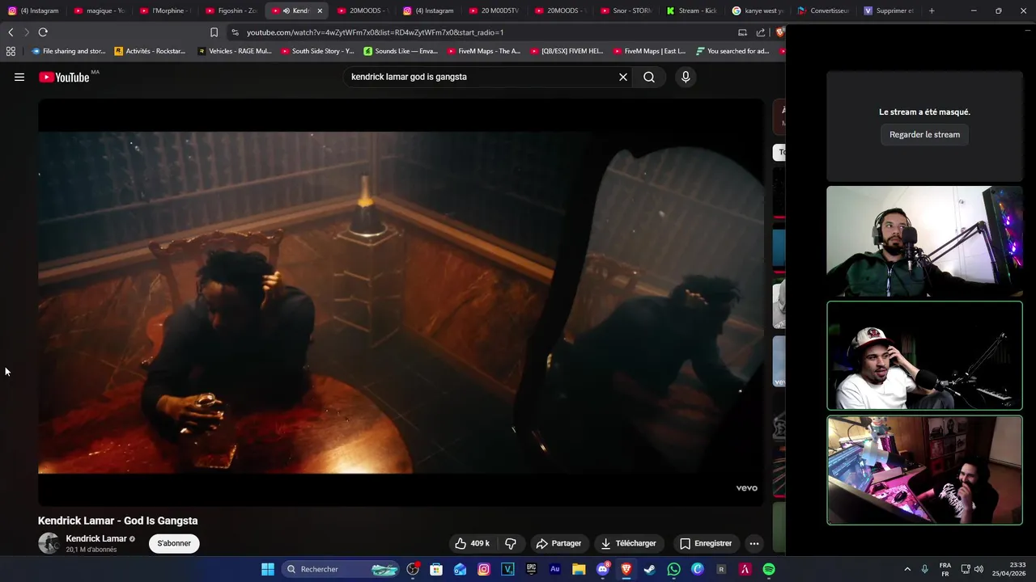This screenshot has height=582, width=1036.
Task: Open File sharing and storage bookmark
Action: pos(68,51)
